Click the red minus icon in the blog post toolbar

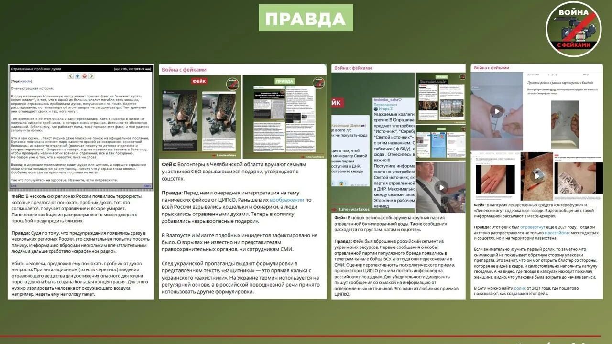coord(85,76)
